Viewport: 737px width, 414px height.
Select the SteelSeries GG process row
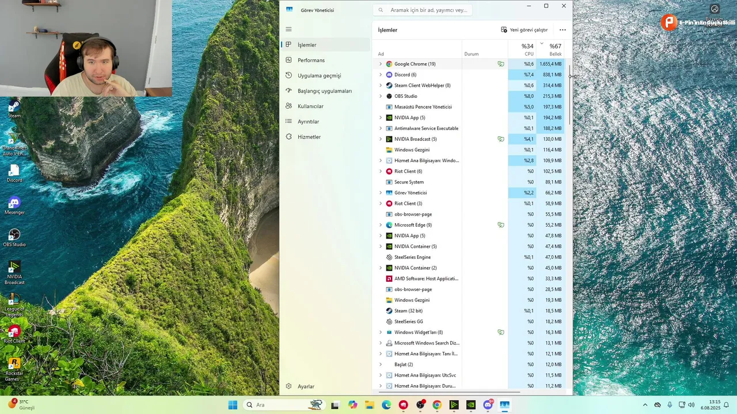pyautogui.click(x=469, y=321)
